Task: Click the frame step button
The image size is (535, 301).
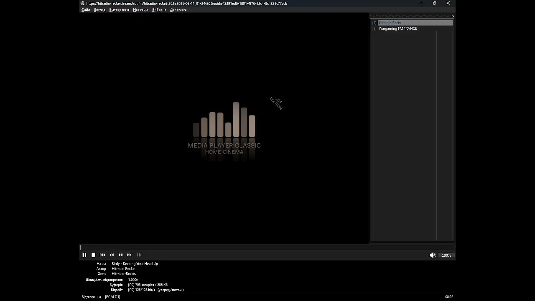Action: (x=139, y=255)
